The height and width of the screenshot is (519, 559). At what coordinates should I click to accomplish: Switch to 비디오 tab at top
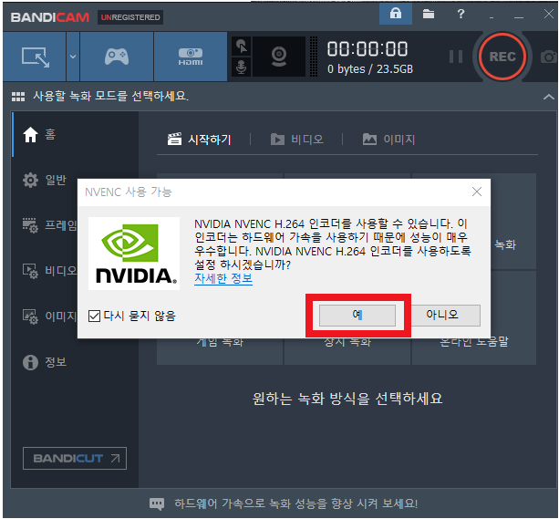click(297, 140)
